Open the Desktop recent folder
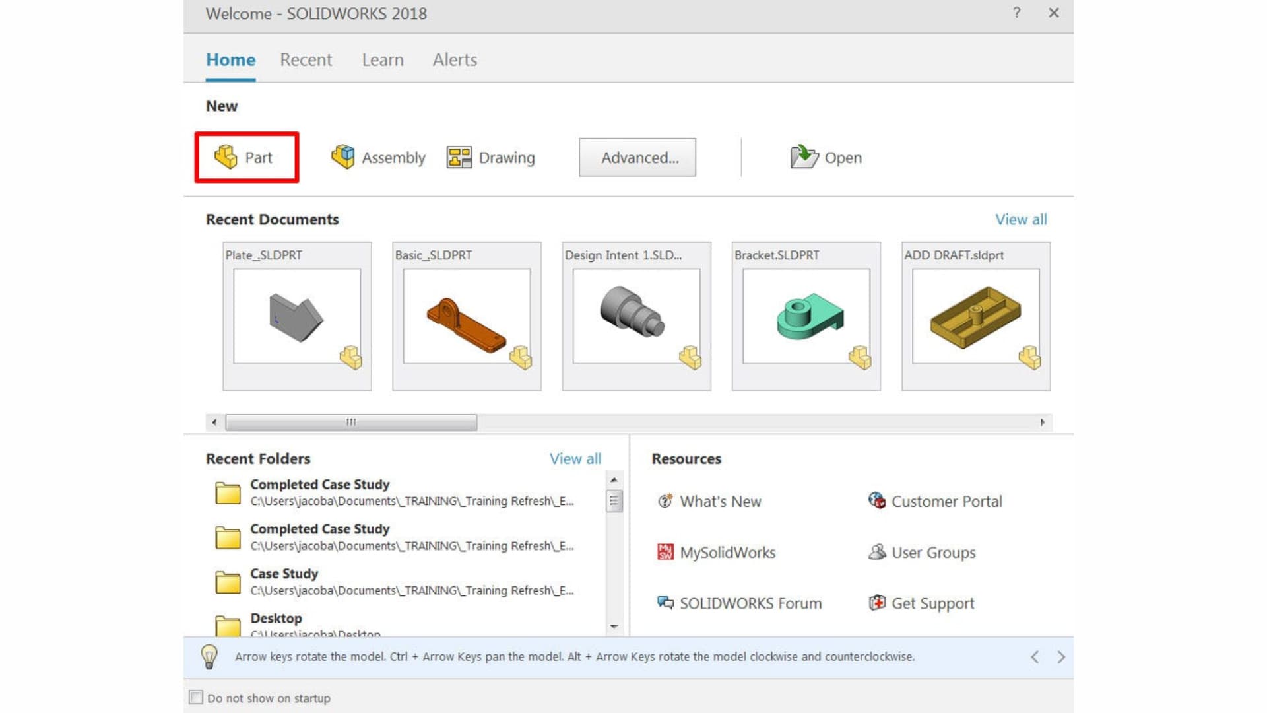 (x=276, y=619)
